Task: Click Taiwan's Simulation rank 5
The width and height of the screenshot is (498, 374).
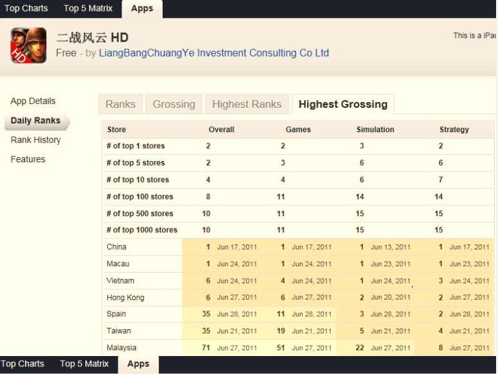Action: pyautogui.click(x=362, y=331)
